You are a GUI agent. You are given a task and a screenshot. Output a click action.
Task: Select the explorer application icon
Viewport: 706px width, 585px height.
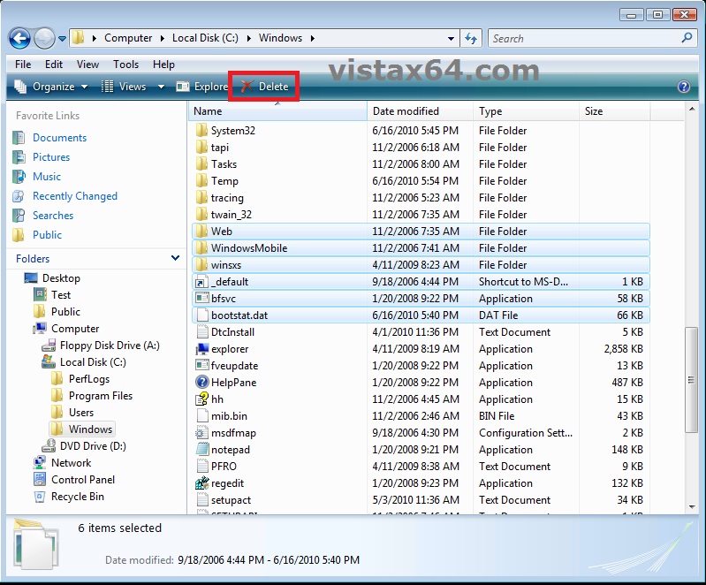[x=201, y=349]
